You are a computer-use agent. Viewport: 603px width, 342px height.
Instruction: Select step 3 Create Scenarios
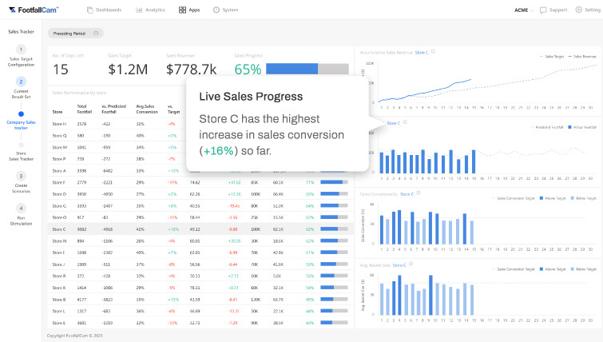tap(21, 182)
